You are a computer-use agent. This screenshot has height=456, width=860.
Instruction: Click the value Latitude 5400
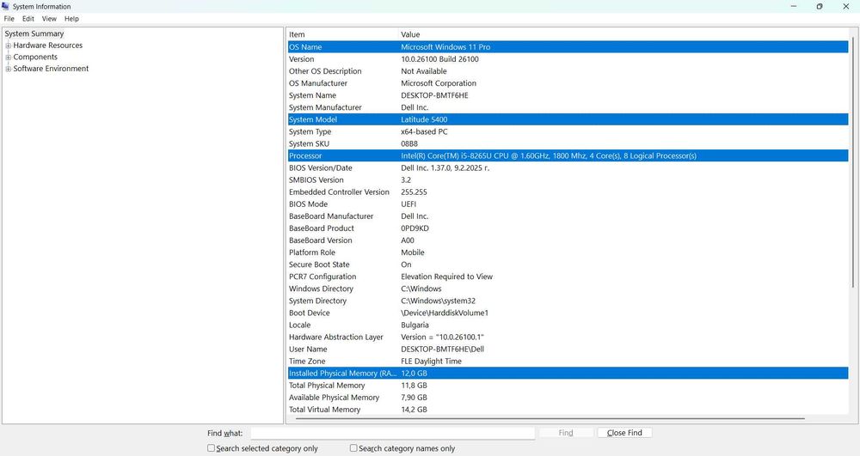tap(424, 119)
